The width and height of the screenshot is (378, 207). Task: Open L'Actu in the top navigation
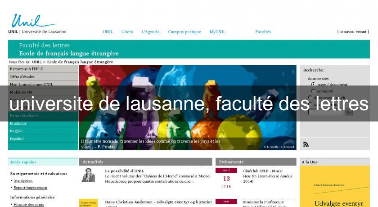pos(127,31)
